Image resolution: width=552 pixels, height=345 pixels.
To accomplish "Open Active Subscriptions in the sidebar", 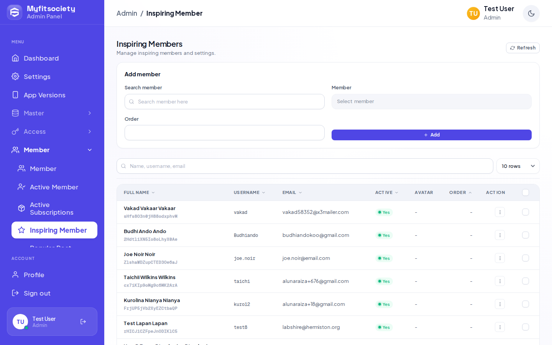I will point(52,209).
